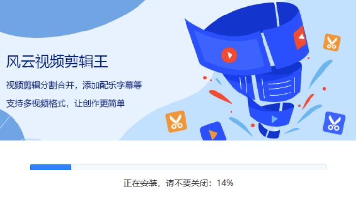Click the orange scissors icon at bottom left
This screenshot has height=216, width=356.
pyautogui.click(x=176, y=122)
